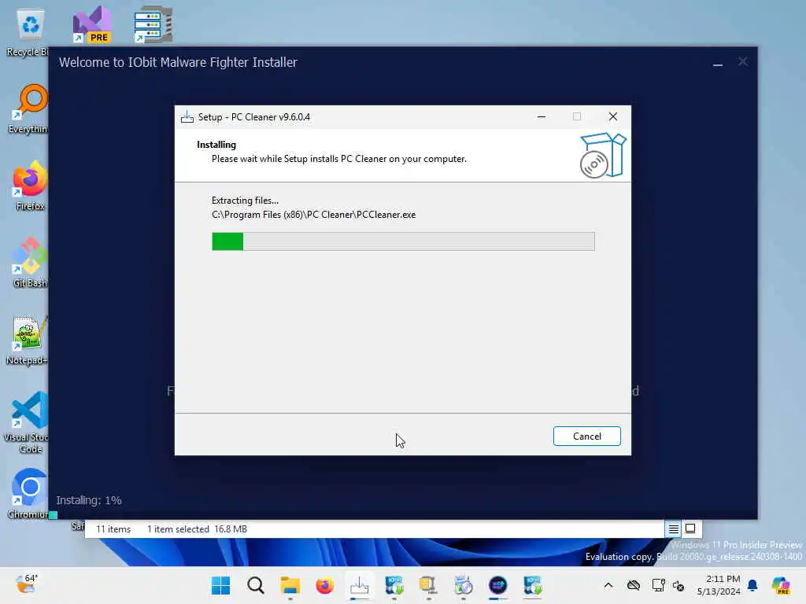The width and height of the screenshot is (806, 604).
Task: Open File Explorer from the taskbar
Action: point(290,585)
